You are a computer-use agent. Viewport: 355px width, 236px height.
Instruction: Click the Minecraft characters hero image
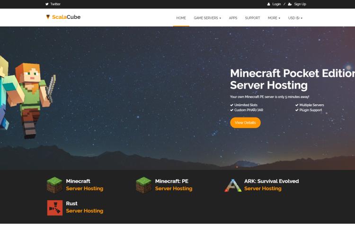[x=27, y=97]
